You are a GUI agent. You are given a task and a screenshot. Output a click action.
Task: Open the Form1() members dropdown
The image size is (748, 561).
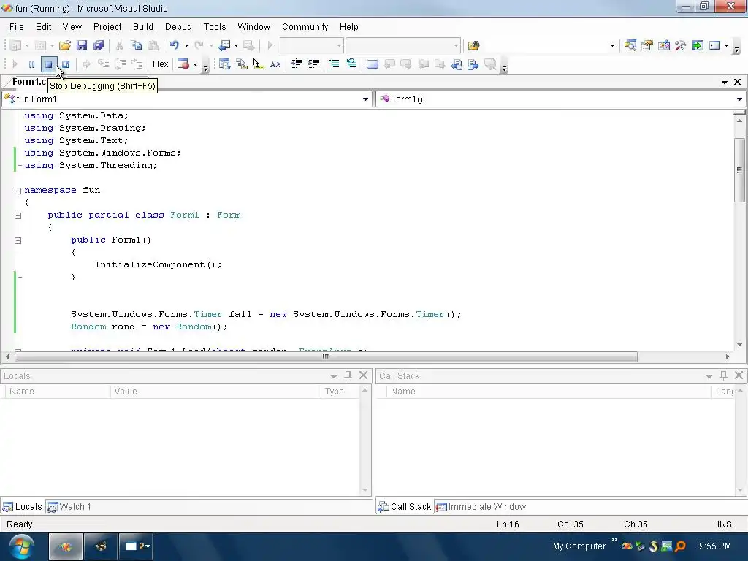click(x=739, y=99)
